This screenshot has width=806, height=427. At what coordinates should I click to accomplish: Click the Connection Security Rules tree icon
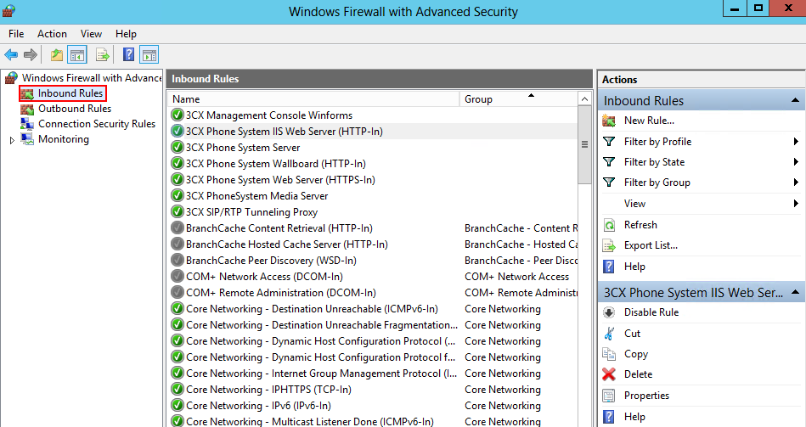click(26, 124)
